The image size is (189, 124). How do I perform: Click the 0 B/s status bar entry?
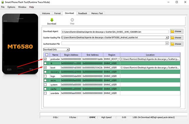[55, 117]
